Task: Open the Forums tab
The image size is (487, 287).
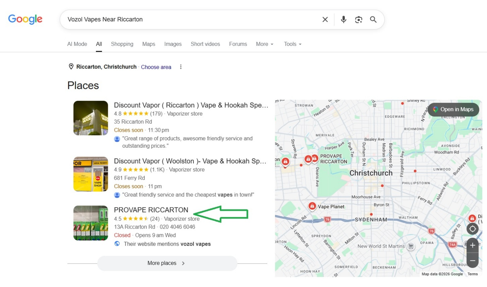Action: (238, 44)
